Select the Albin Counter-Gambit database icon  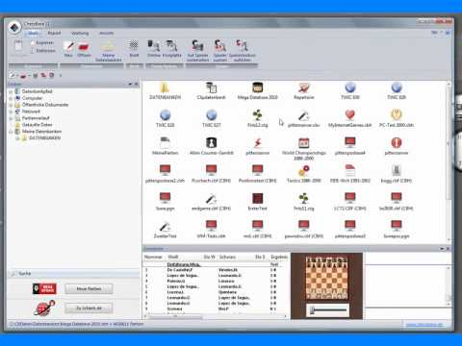tap(211, 146)
